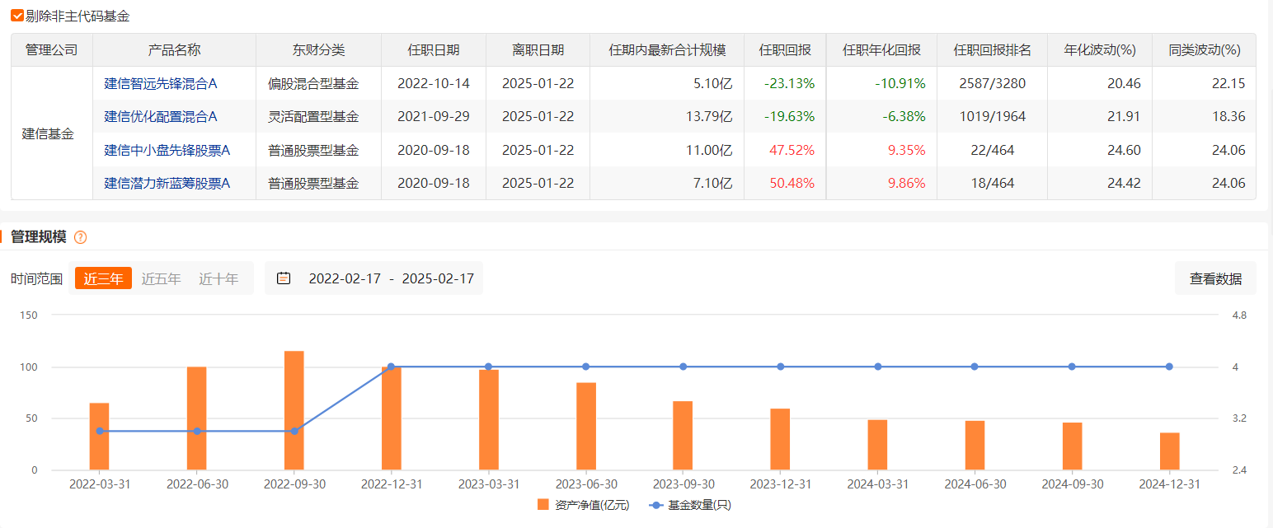
Task: Open the 建信优化配置混合A fund link
Action: tap(160, 116)
